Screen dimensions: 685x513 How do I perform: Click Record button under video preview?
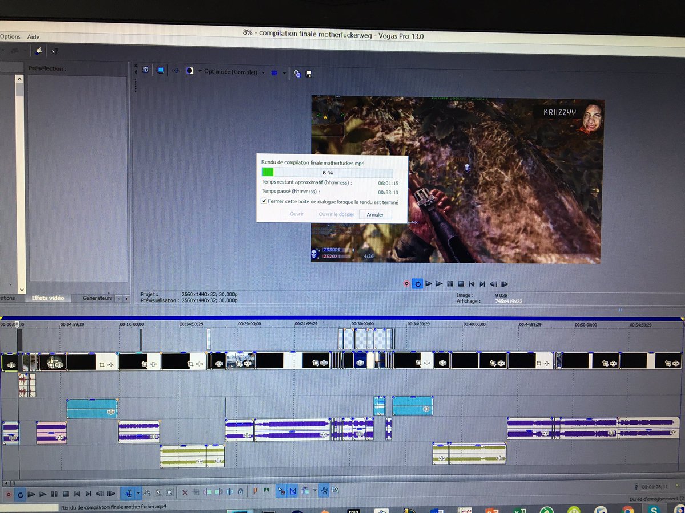(406, 284)
